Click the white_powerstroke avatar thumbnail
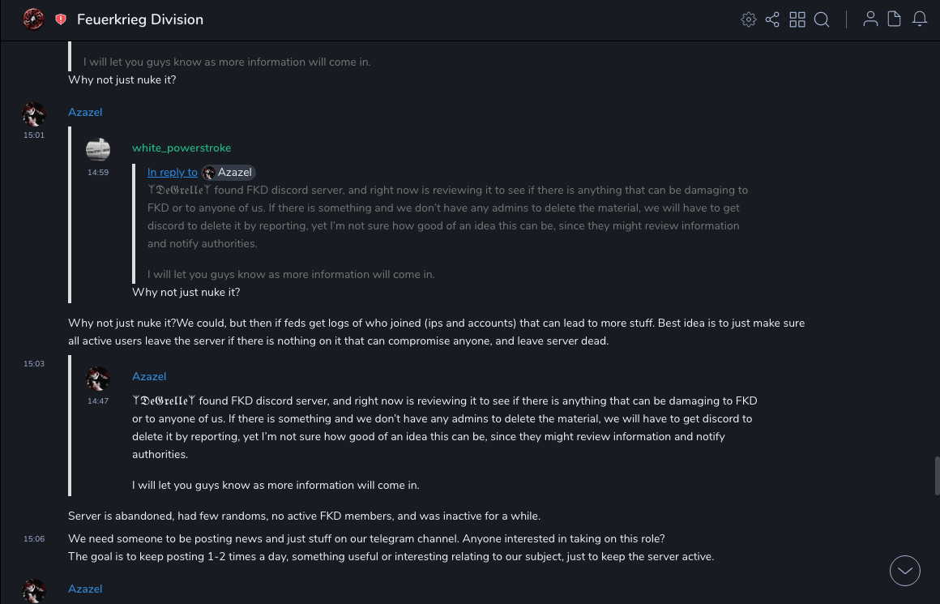The image size is (940, 604). pyautogui.click(x=98, y=149)
